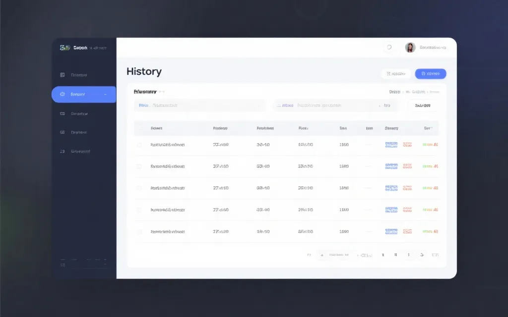This screenshot has width=508, height=317.
Task: Select the first sidebar menu item
Action: (79, 75)
